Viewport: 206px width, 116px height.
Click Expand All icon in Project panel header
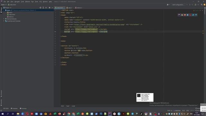click(x=43, y=8)
